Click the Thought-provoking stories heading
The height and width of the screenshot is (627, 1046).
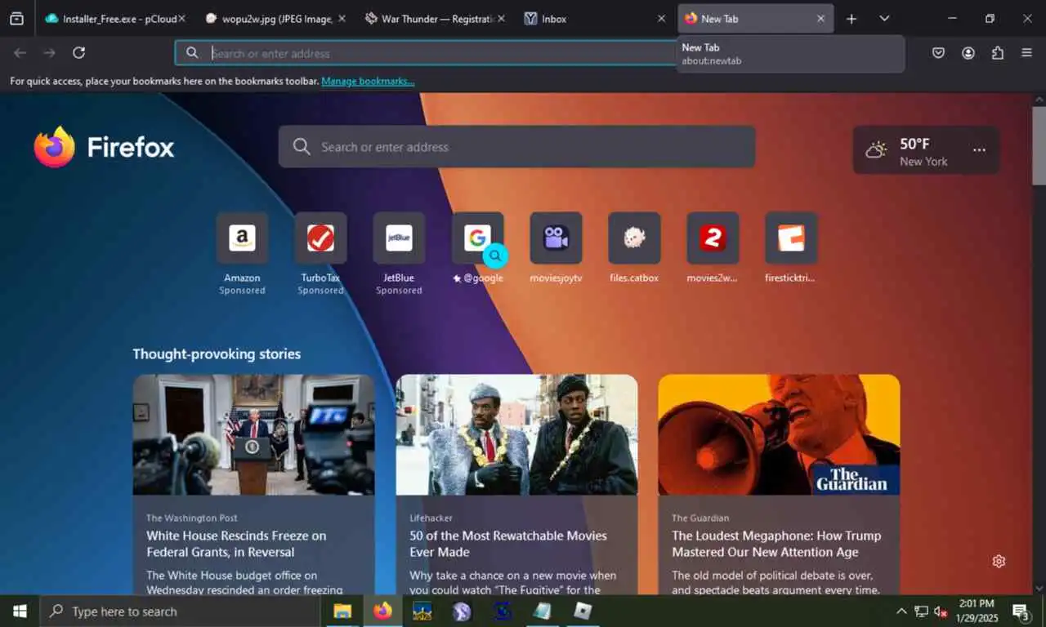(x=217, y=354)
